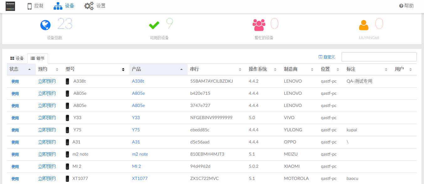
Task: Open the 自定义 column customization
Action: click(327, 57)
